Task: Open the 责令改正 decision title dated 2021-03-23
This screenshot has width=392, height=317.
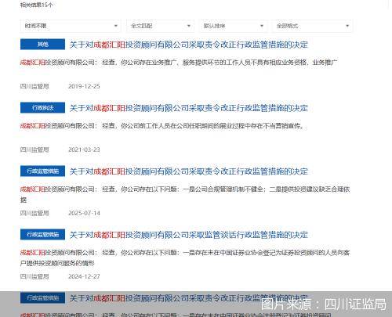Action: (188, 108)
